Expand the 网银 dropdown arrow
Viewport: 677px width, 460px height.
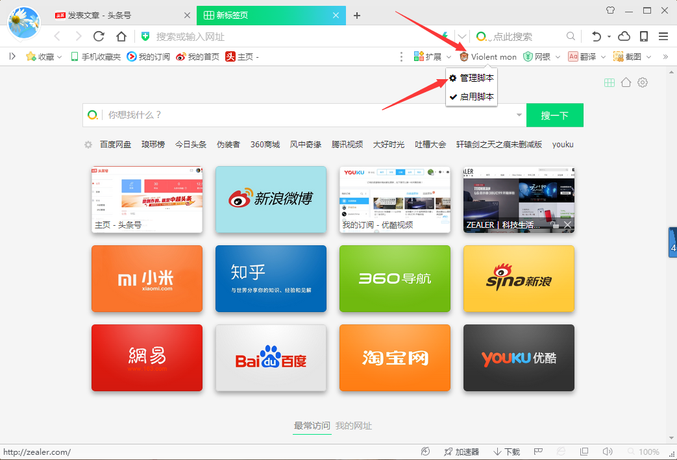(558, 57)
